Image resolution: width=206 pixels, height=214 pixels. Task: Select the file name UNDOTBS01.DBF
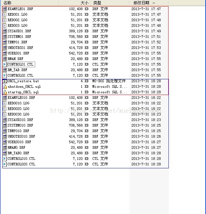(20, 48)
